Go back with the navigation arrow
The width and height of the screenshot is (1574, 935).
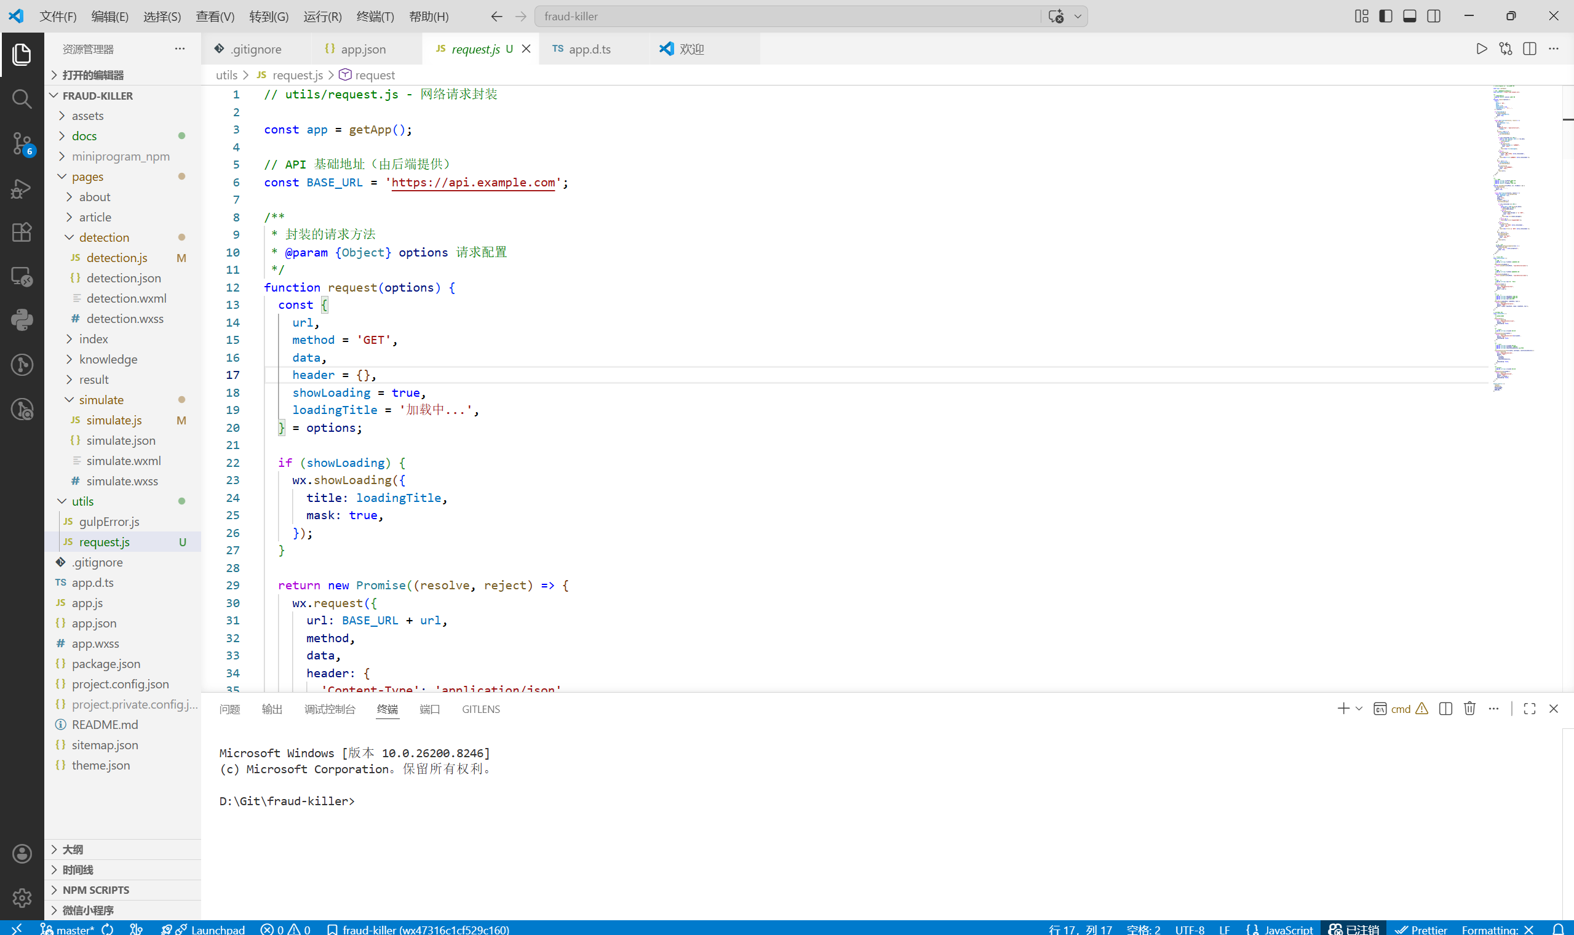click(x=496, y=17)
